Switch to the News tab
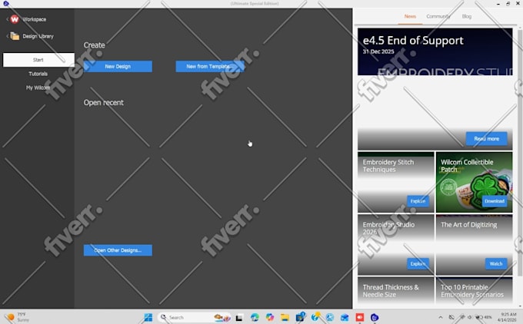 coord(410,16)
